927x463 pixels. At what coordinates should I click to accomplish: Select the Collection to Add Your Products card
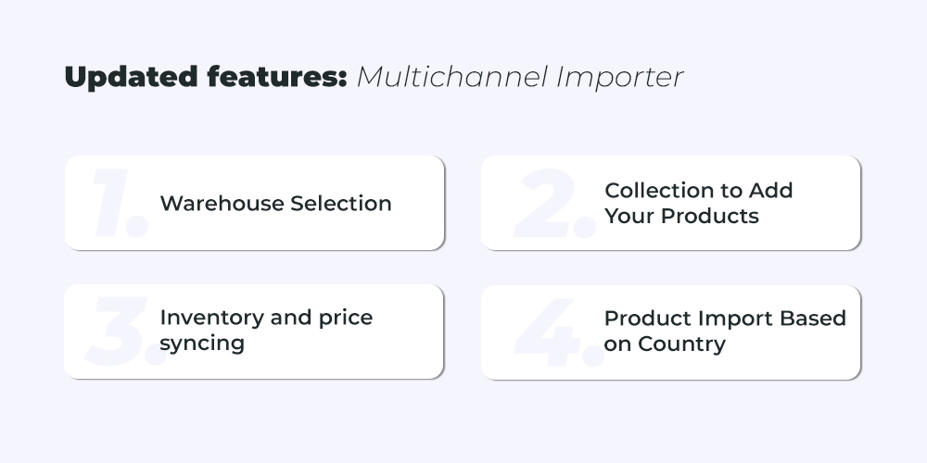pos(670,203)
